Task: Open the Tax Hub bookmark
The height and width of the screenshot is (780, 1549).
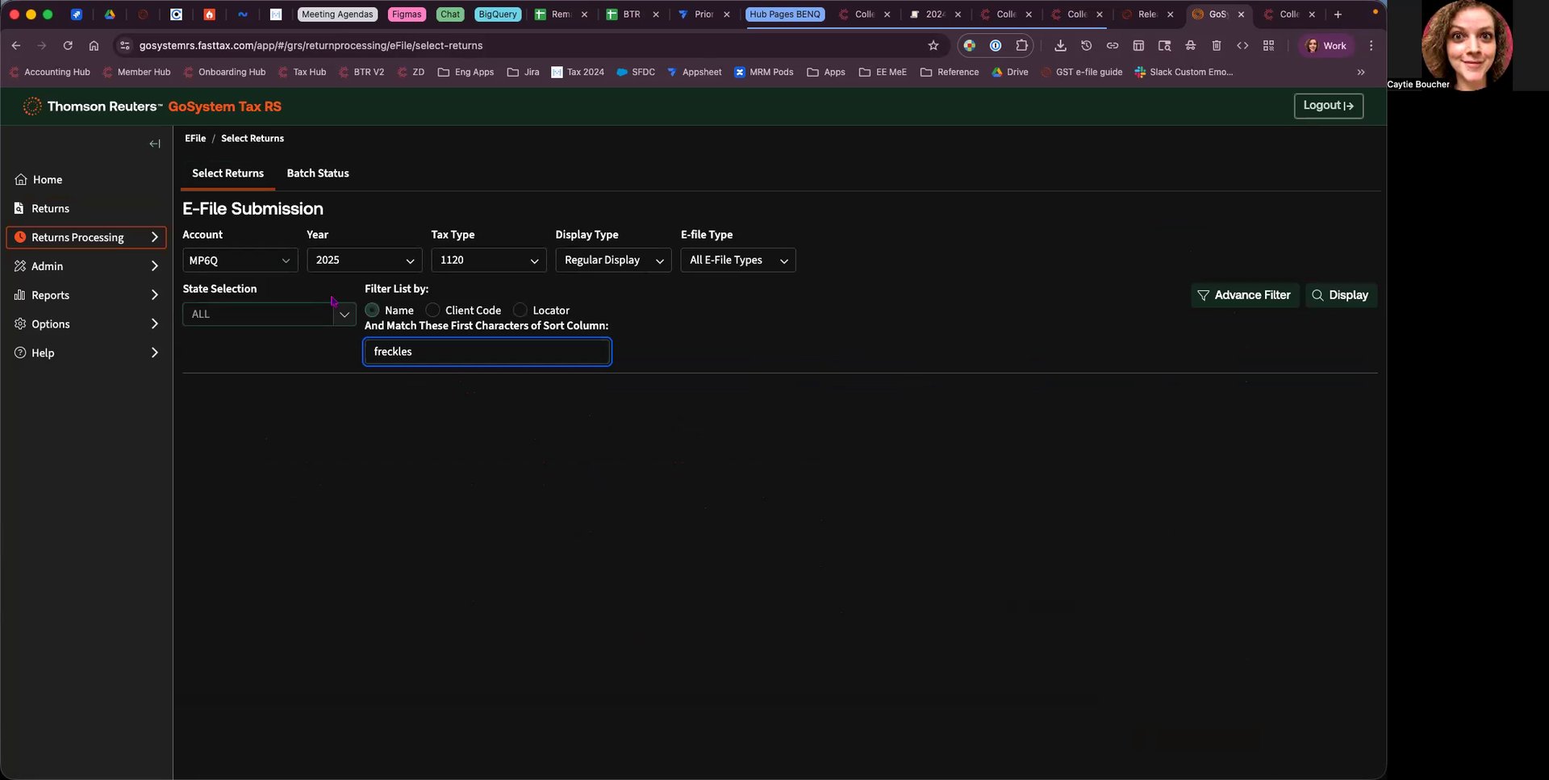Action: (x=302, y=73)
